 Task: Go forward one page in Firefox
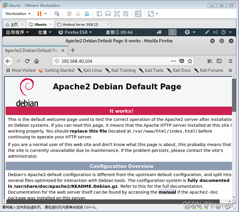[x=18, y=61]
